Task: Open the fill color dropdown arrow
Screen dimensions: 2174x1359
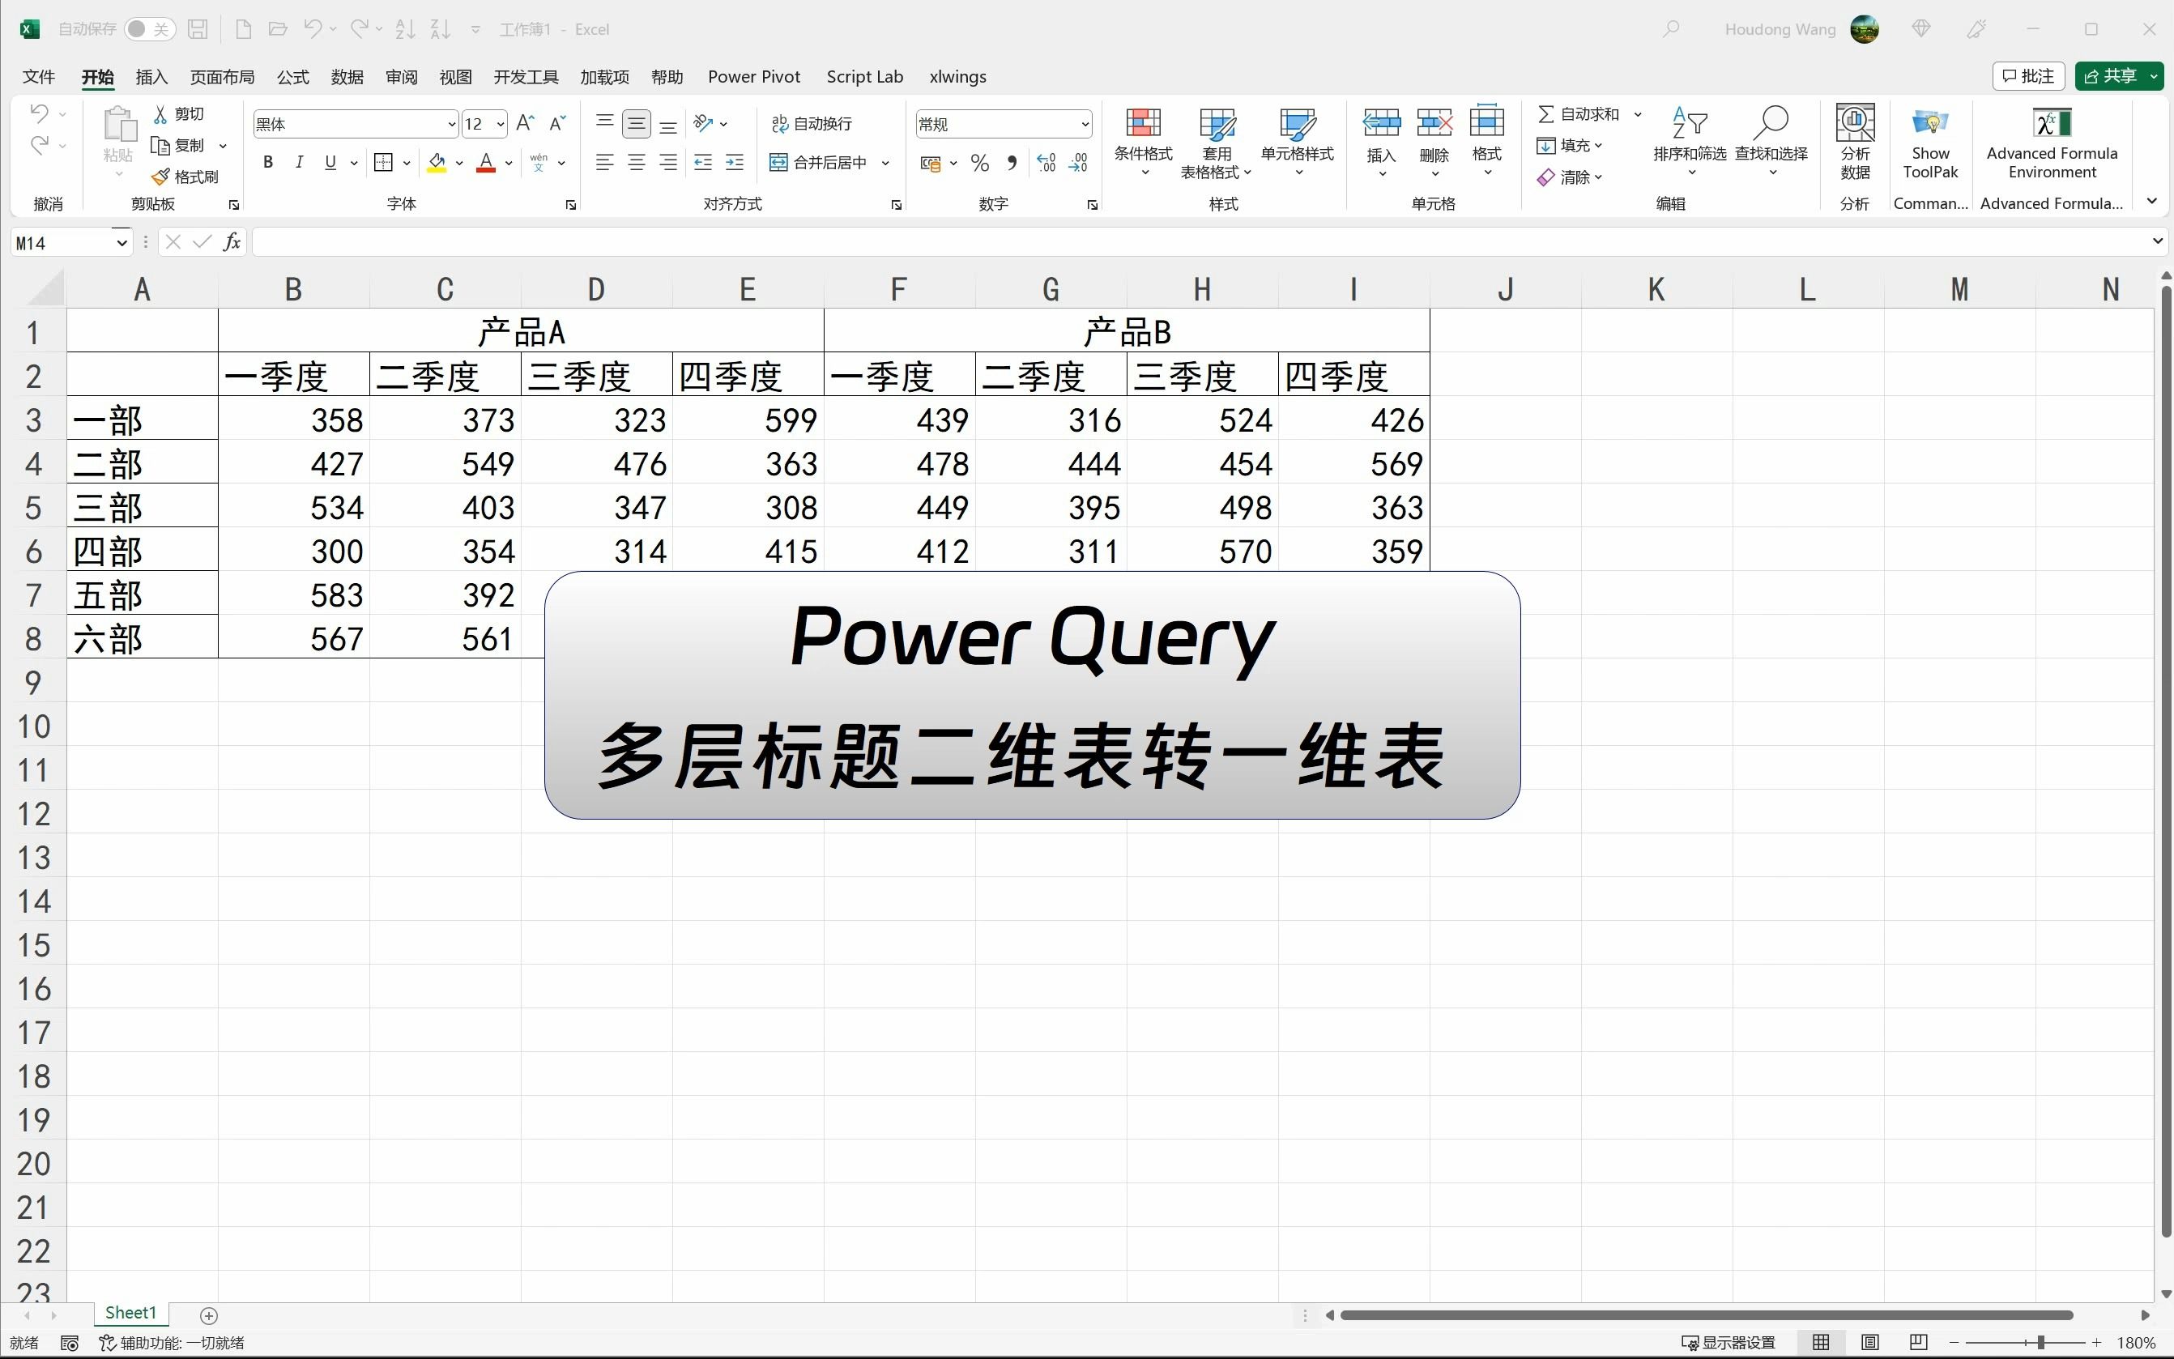Action: click(460, 163)
